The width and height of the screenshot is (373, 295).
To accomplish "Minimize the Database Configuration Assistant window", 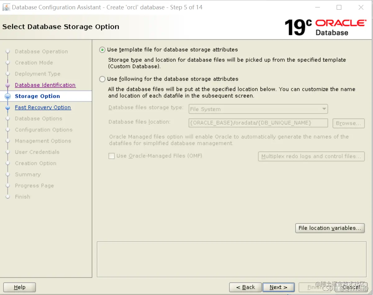I will [317, 7].
